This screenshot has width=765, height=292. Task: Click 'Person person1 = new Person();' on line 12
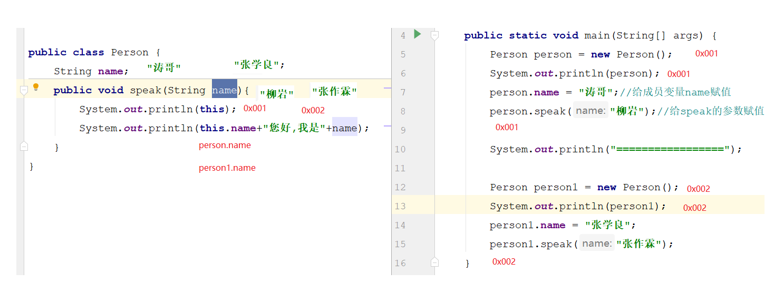[x=584, y=187]
